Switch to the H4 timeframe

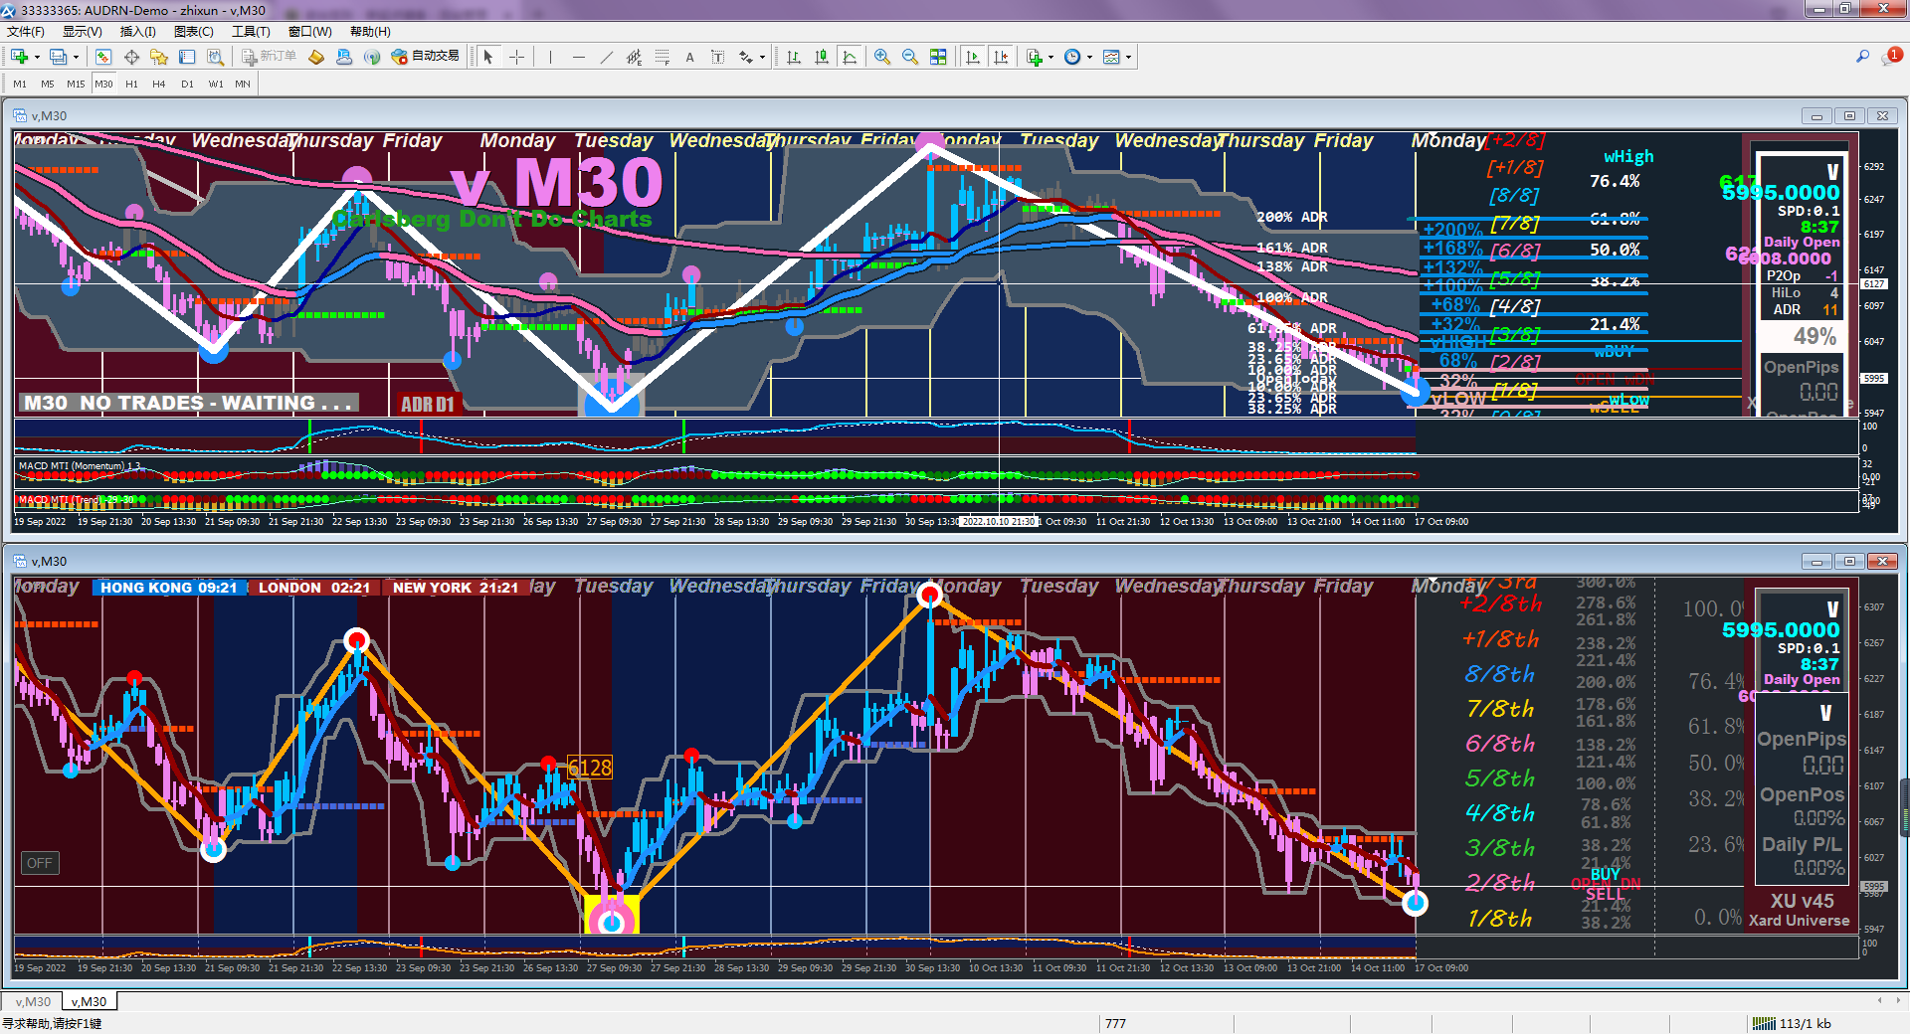click(x=159, y=84)
